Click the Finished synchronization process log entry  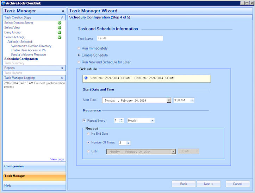(x=34, y=85)
